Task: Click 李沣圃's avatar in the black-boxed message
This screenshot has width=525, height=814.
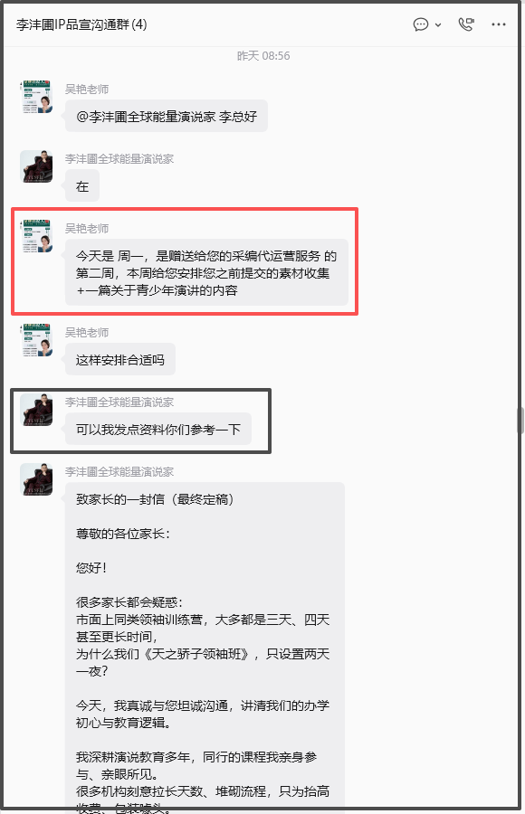Action: coord(36,410)
